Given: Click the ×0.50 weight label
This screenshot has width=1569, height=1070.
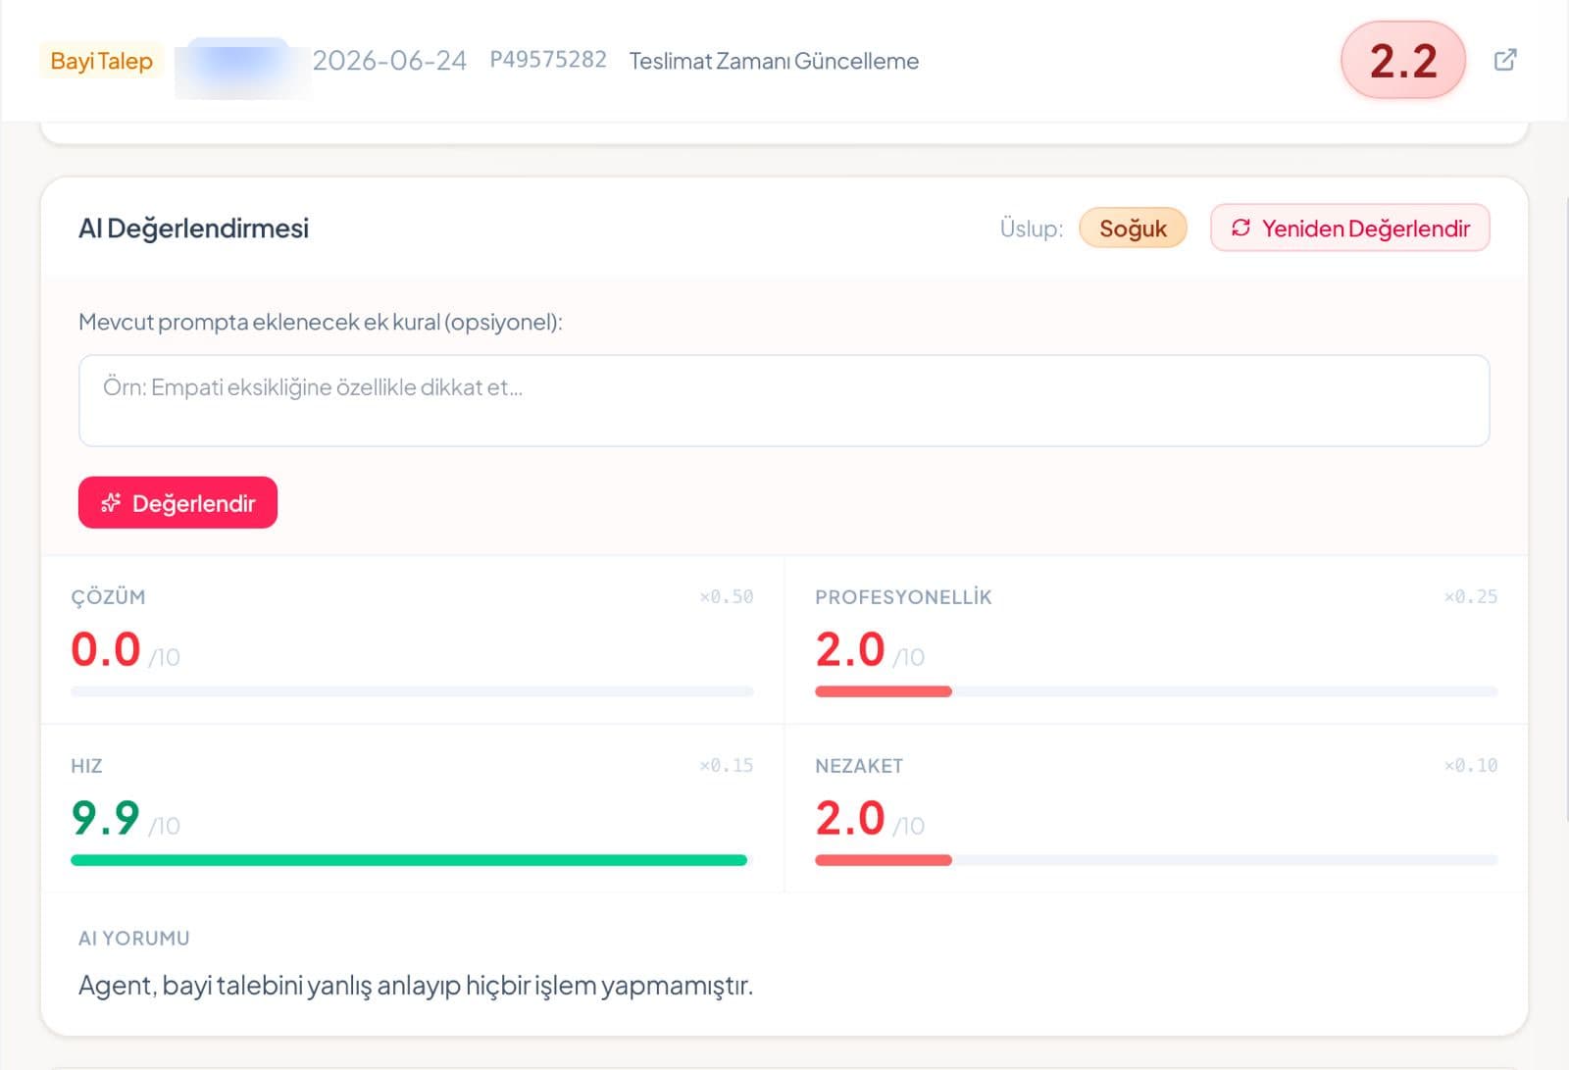Looking at the screenshot, I should [x=727, y=596].
